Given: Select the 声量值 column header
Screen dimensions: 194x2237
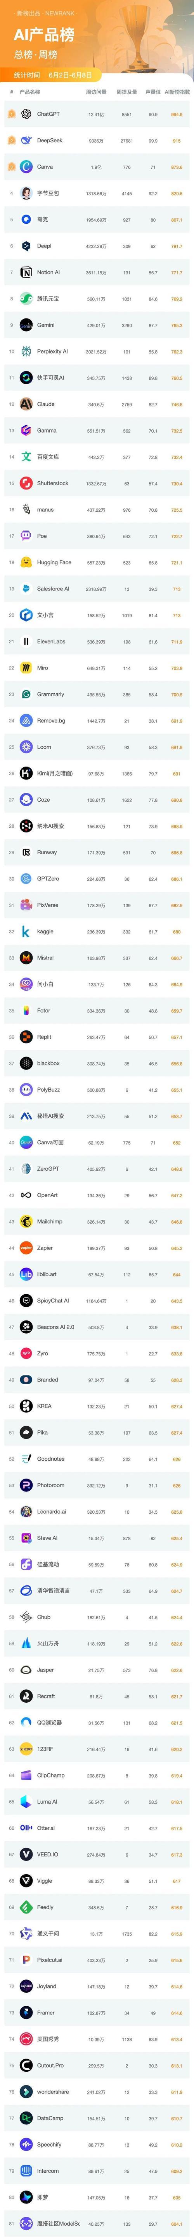Looking at the screenshot, I should pyautogui.click(x=152, y=91).
